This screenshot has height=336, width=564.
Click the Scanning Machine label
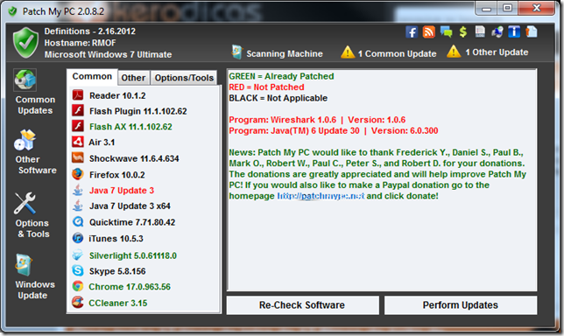click(x=285, y=54)
